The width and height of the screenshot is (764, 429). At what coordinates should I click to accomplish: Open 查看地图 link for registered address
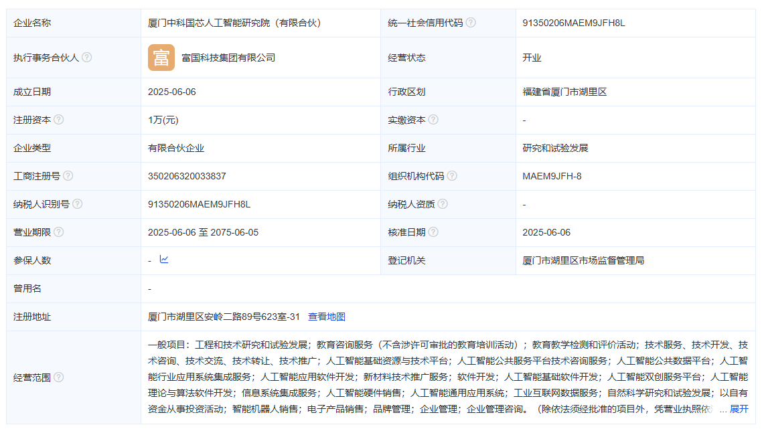point(327,317)
